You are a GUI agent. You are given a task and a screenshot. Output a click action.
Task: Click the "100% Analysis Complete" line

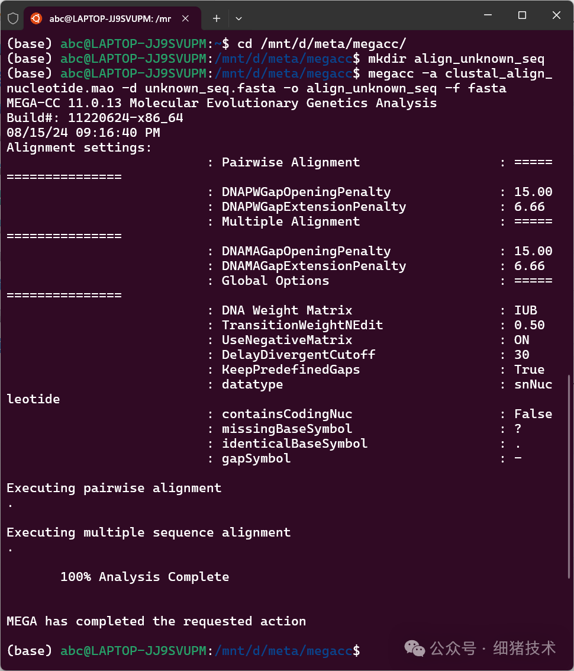tap(144, 577)
